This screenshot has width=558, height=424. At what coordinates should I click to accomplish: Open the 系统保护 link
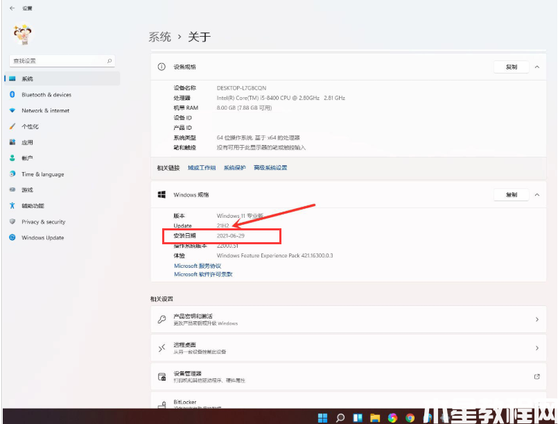pos(234,167)
